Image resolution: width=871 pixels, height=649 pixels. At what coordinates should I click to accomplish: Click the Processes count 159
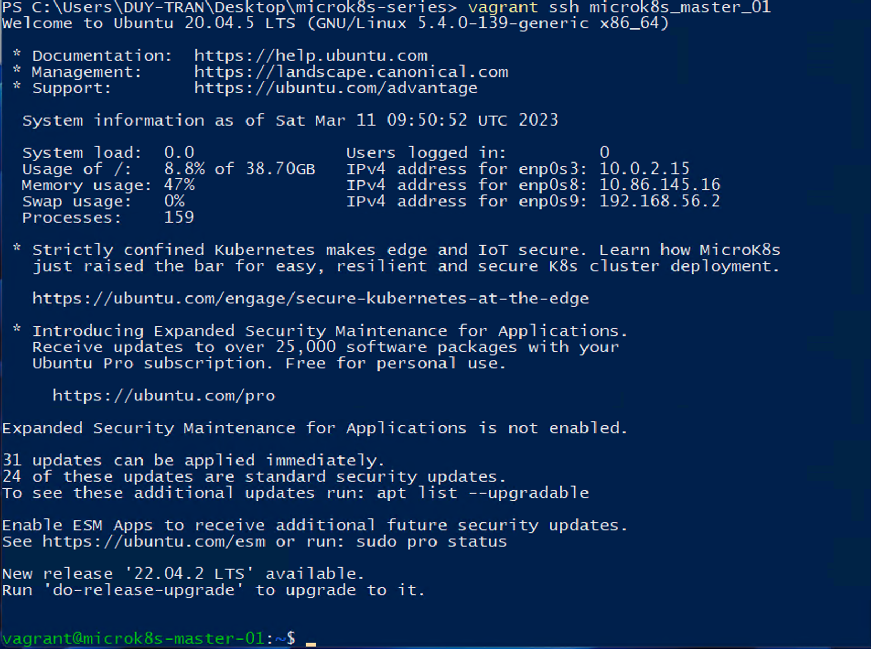pyautogui.click(x=179, y=217)
